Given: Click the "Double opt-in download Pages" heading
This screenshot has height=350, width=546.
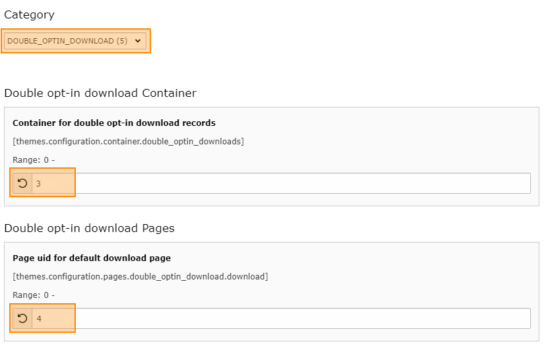Looking at the screenshot, I should pyautogui.click(x=89, y=228).
